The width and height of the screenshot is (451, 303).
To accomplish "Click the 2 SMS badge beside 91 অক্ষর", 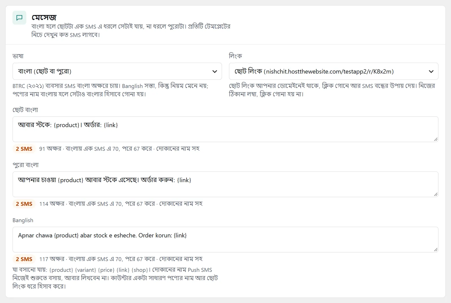I will coord(24,149).
